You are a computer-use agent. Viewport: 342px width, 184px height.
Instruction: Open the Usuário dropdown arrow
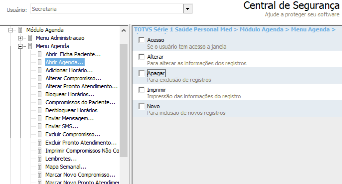pos(188,9)
